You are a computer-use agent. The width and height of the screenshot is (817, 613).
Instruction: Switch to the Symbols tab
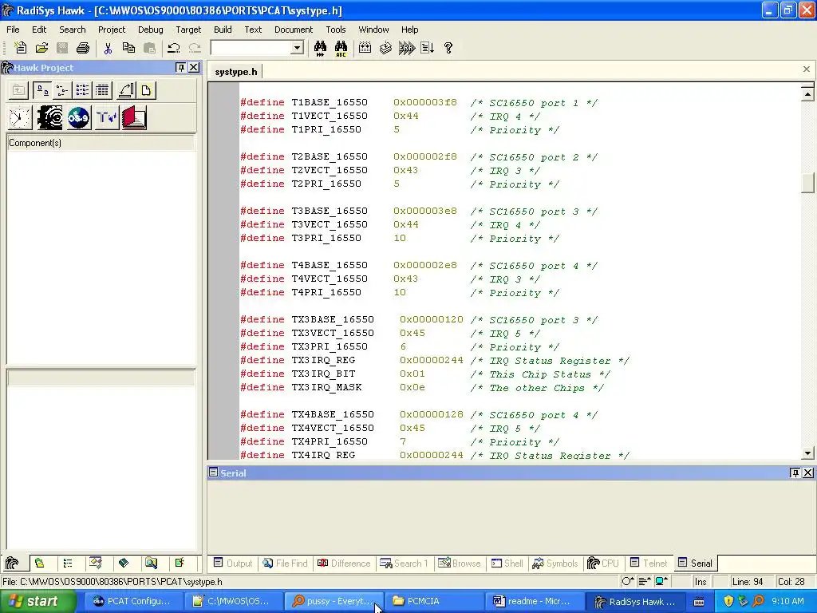click(555, 564)
